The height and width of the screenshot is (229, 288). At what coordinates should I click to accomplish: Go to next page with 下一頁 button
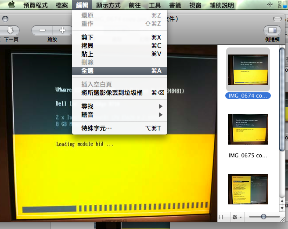[10, 30]
